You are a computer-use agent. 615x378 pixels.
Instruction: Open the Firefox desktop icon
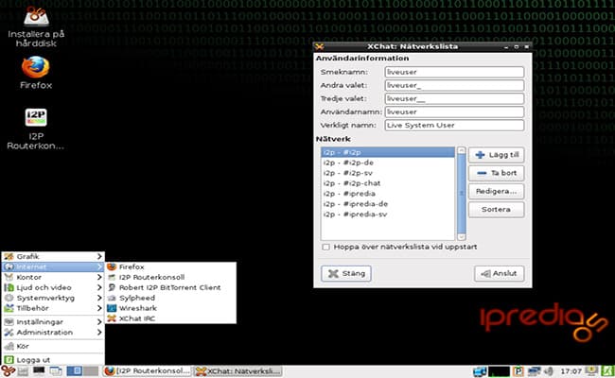[36, 73]
